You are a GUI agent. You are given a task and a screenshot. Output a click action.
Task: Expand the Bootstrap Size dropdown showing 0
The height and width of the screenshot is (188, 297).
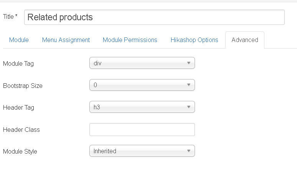coord(142,85)
